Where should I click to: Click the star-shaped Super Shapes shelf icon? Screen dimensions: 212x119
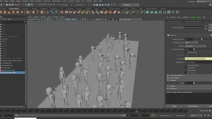pyautogui.click(x=33, y=12)
